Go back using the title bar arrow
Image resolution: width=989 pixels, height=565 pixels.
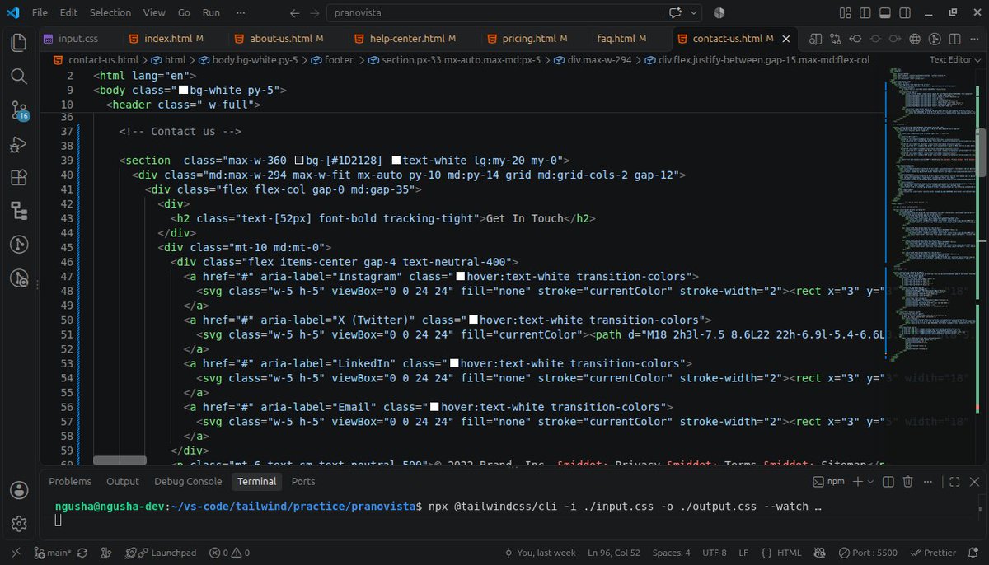click(x=295, y=13)
